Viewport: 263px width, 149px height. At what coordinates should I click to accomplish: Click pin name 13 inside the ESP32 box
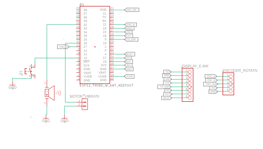[85, 58]
